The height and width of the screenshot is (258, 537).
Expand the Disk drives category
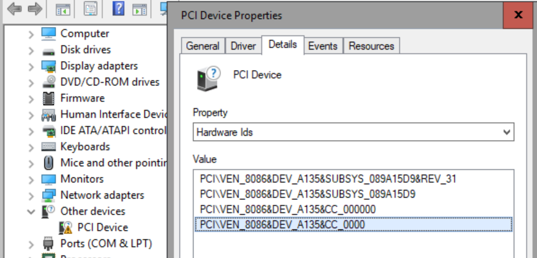pyautogui.click(x=31, y=50)
